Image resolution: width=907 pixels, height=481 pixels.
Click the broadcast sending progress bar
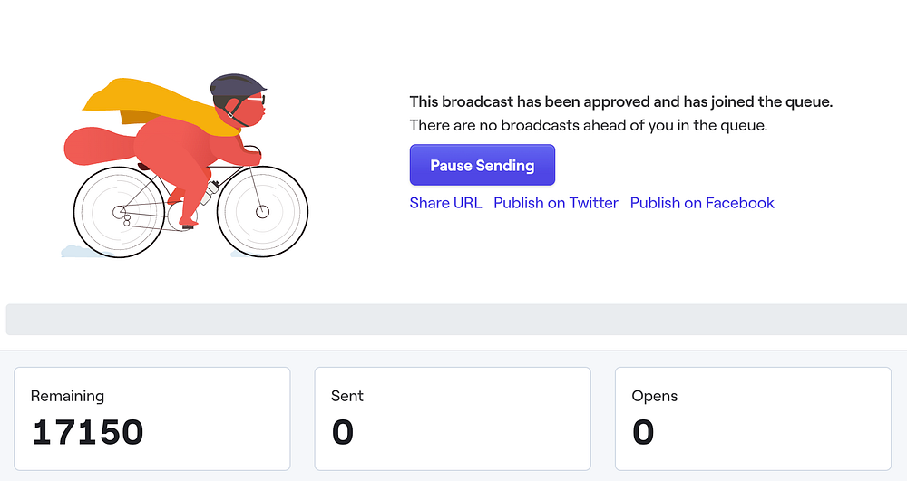pos(453,320)
